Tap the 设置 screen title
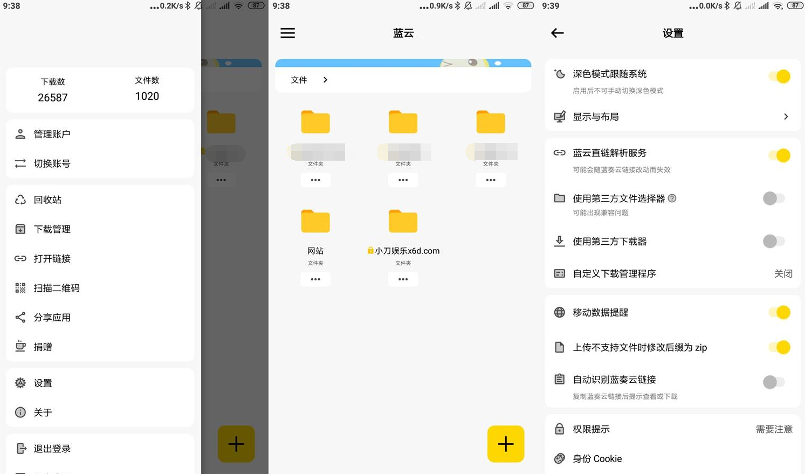Image resolution: width=805 pixels, height=474 pixels. tap(673, 33)
